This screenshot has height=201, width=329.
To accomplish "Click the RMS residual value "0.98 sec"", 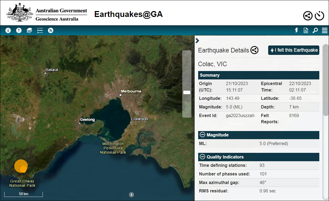I will (268, 191).
